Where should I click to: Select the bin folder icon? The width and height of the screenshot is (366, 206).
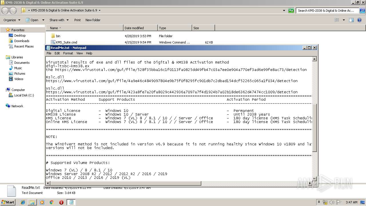click(x=53, y=36)
